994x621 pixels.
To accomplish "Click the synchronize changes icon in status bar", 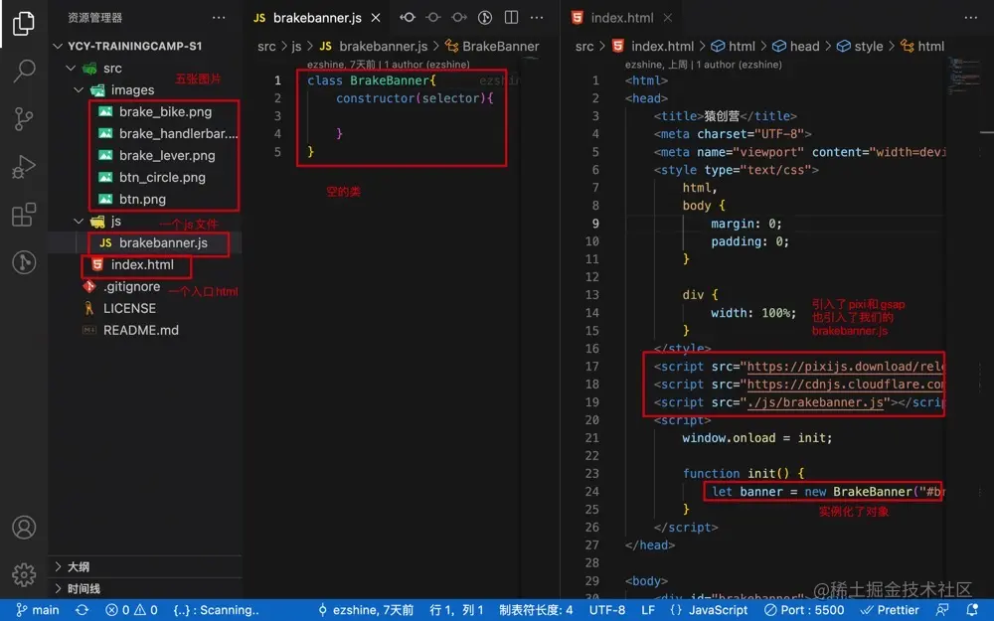I will click(82, 610).
